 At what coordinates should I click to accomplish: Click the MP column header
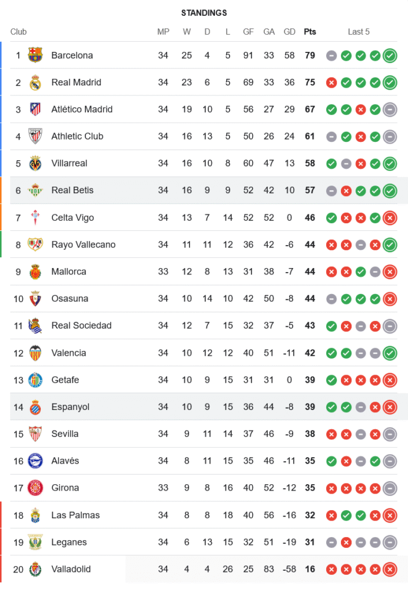tap(163, 32)
